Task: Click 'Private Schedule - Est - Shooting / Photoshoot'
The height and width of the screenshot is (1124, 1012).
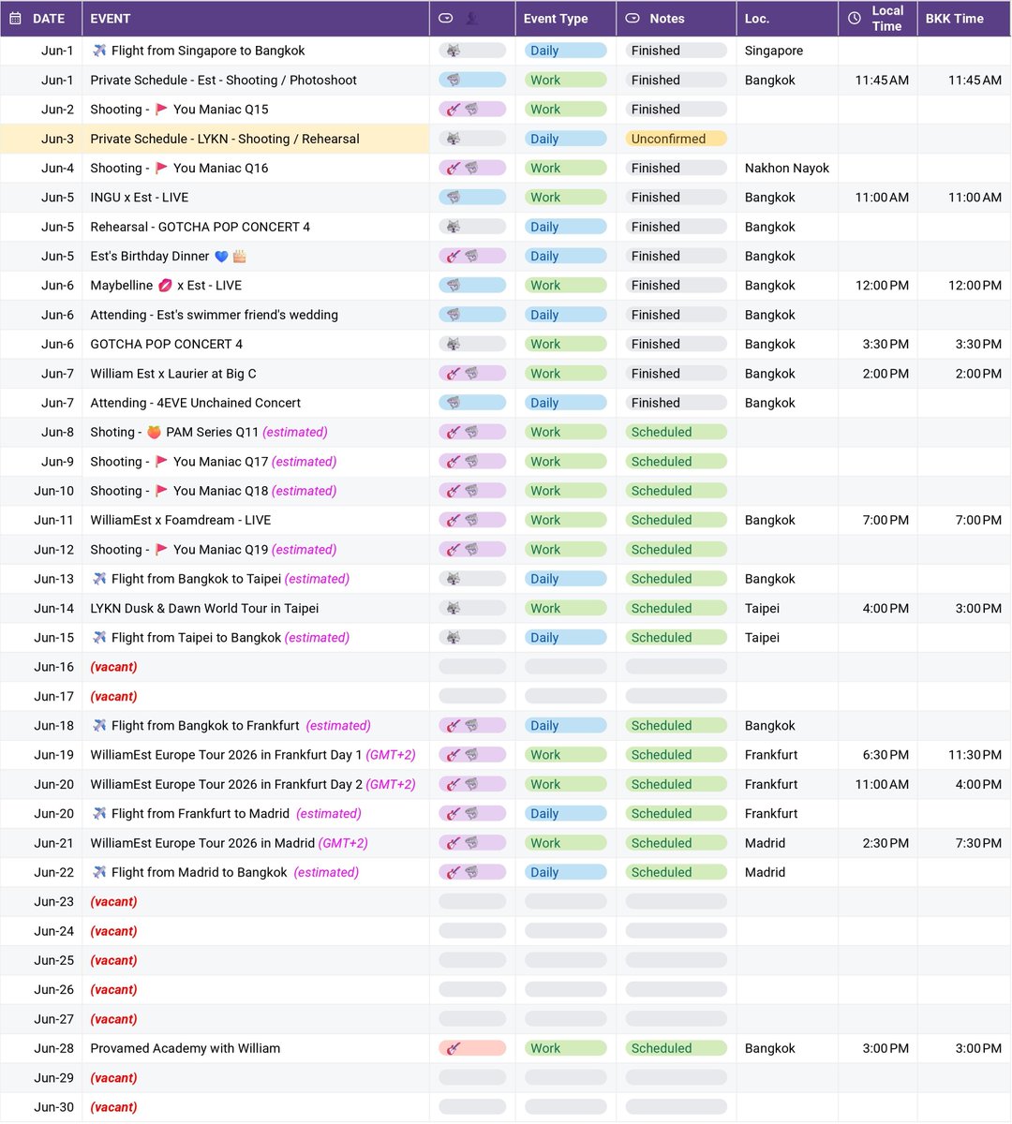Action: pos(224,81)
